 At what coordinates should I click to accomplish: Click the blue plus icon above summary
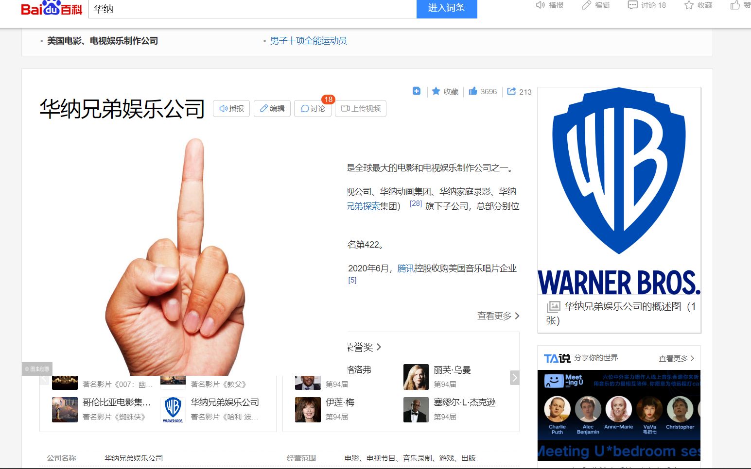click(x=417, y=91)
